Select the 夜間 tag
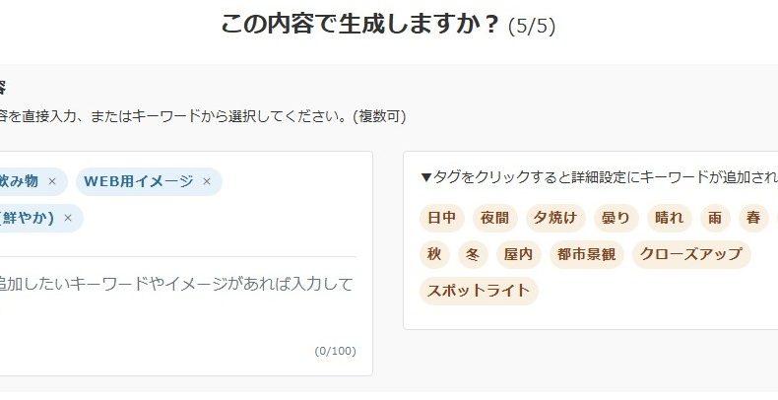The height and width of the screenshot is (400, 778). 495,218
